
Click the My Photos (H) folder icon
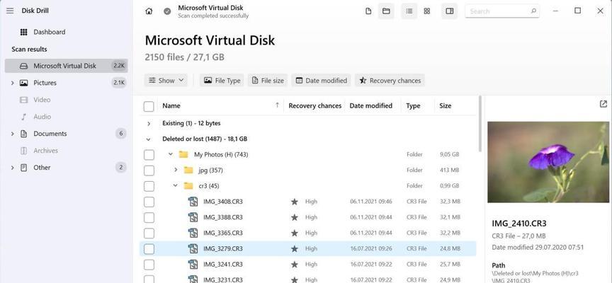click(x=183, y=154)
